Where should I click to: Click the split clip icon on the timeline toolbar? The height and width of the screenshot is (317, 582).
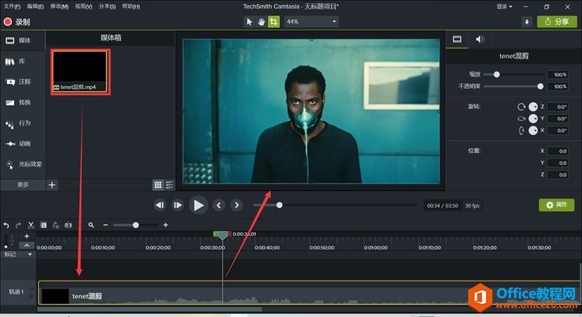pos(68,225)
